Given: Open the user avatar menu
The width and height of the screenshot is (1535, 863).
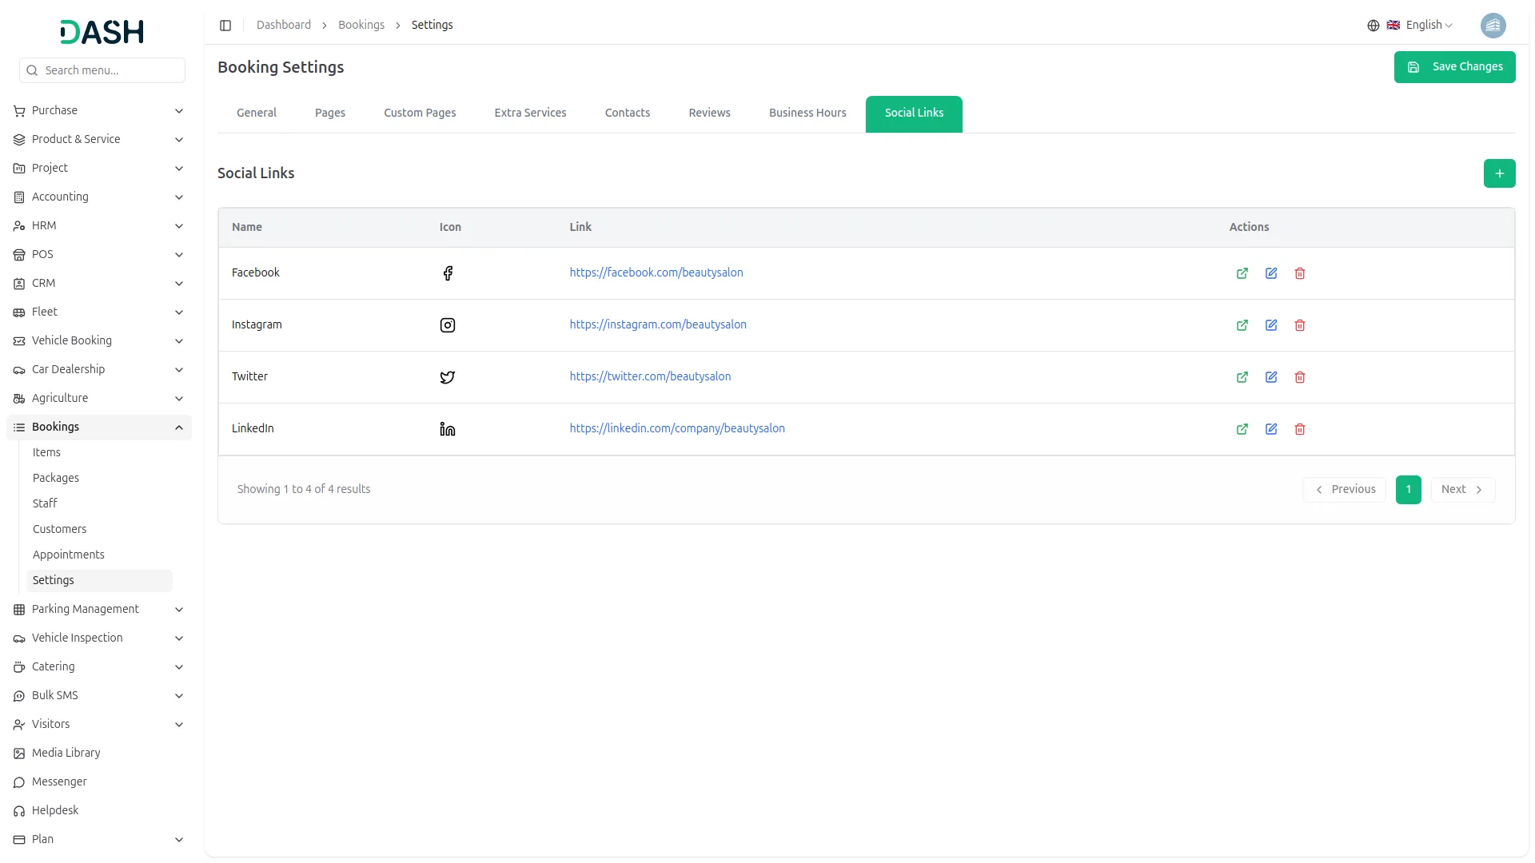Looking at the screenshot, I should point(1493,26).
